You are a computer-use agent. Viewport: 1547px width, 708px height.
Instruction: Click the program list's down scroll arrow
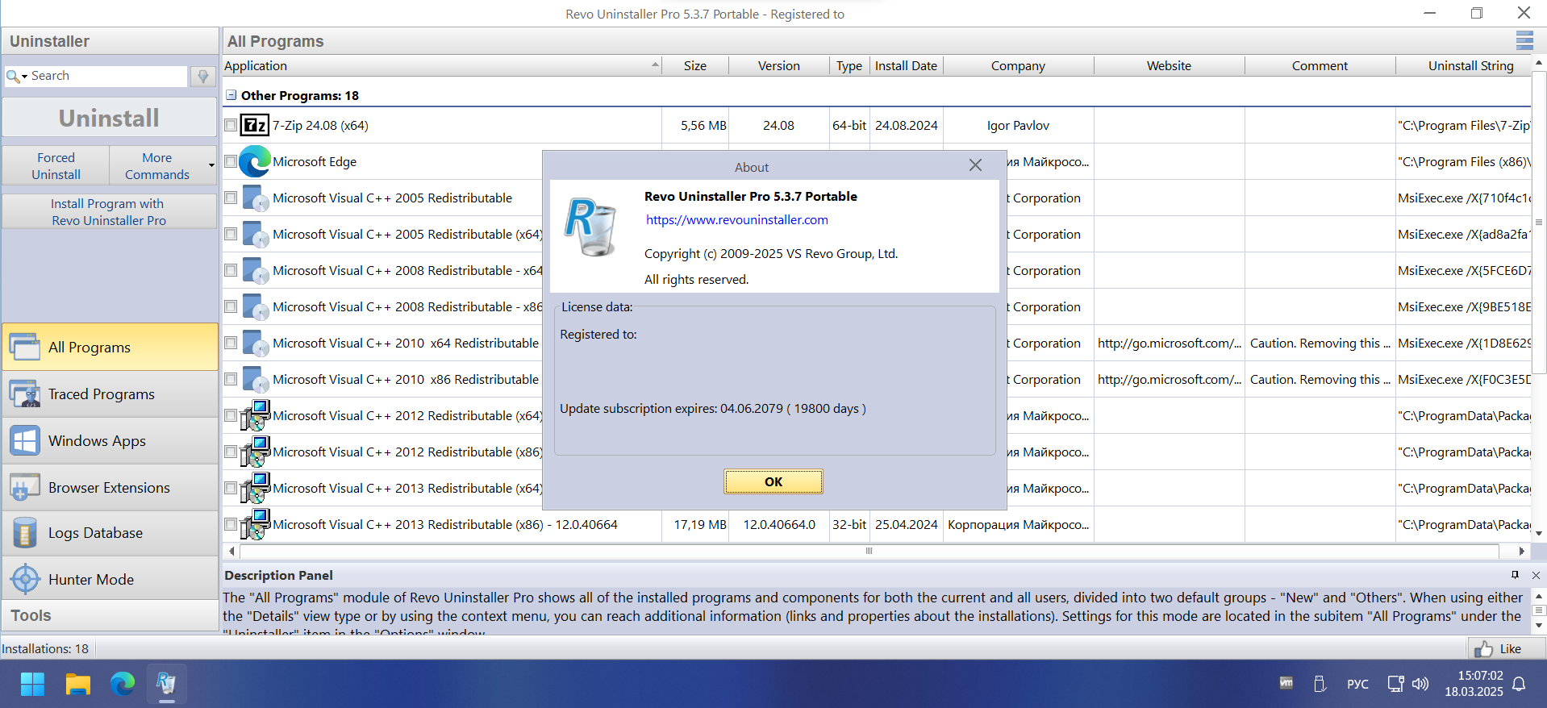pos(1539,533)
